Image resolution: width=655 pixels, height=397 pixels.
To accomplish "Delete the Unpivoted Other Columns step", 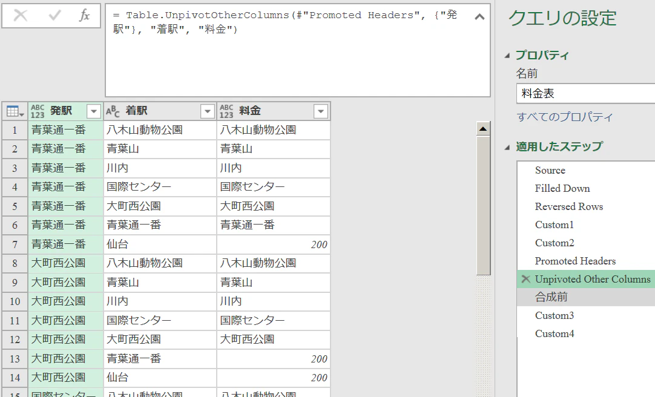I will pyautogui.click(x=526, y=279).
